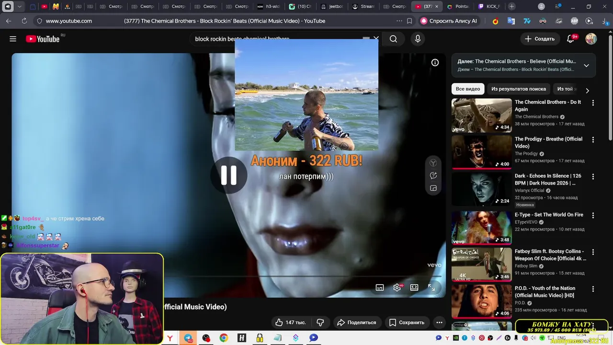Open options for Dark - Echoes In Silence
The image size is (613, 345).
(593, 176)
